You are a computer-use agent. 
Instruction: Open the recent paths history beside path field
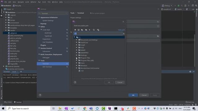pyautogui.click(x=124, y=34)
